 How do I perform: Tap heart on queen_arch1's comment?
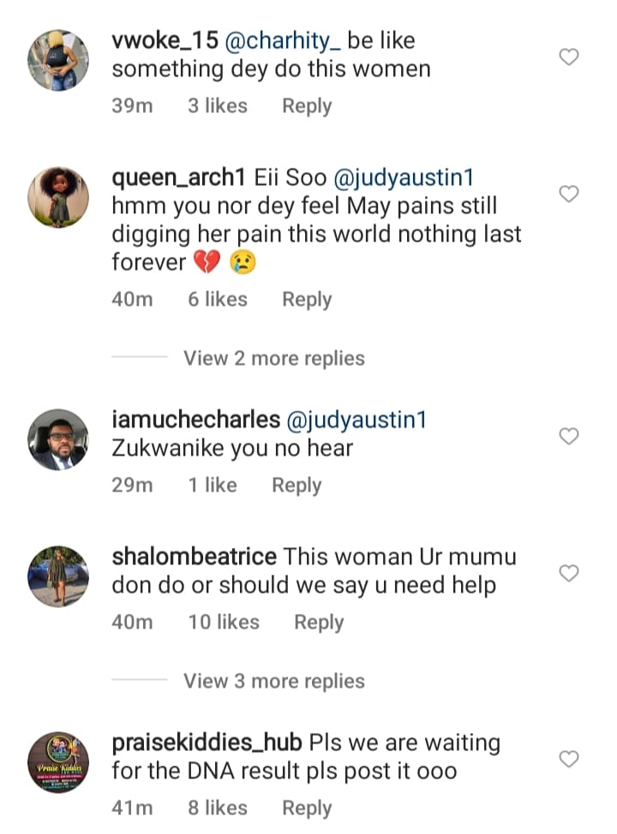click(x=569, y=194)
